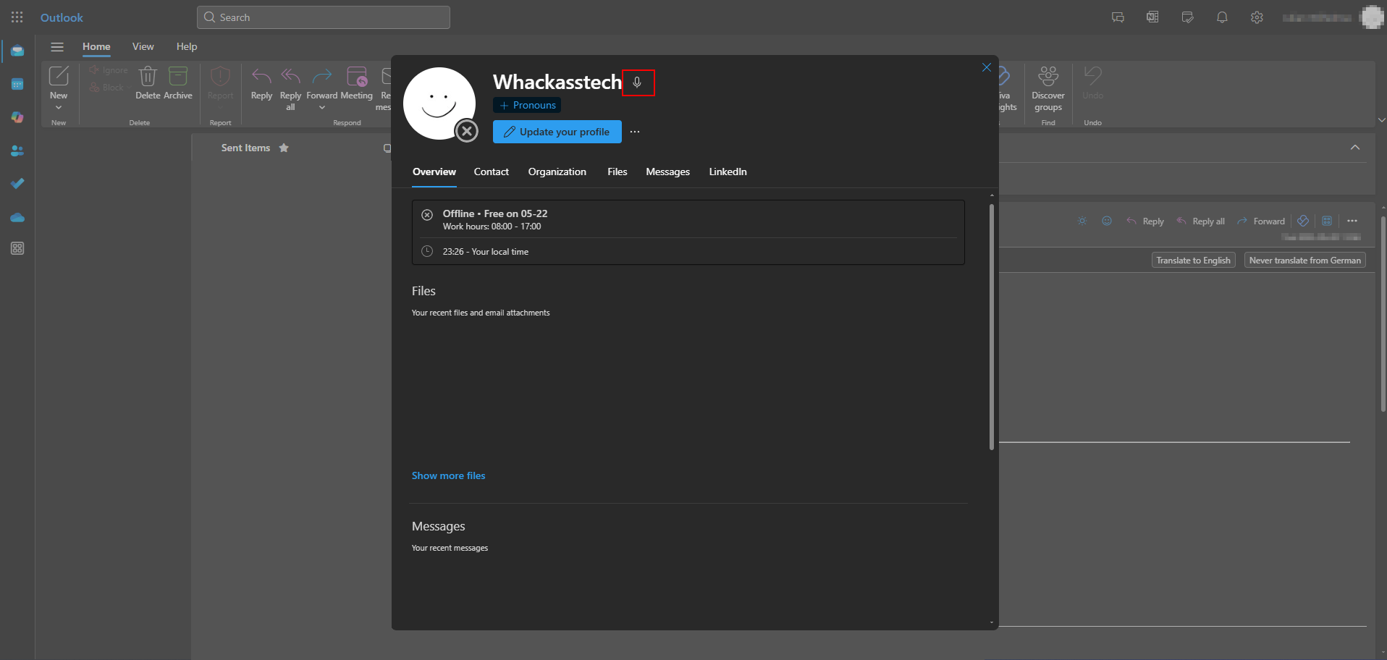The width and height of the screenshot is (1387, 660).
Task: Click the emoji reaction smiley icon
Action: (x=1107, y=221)
